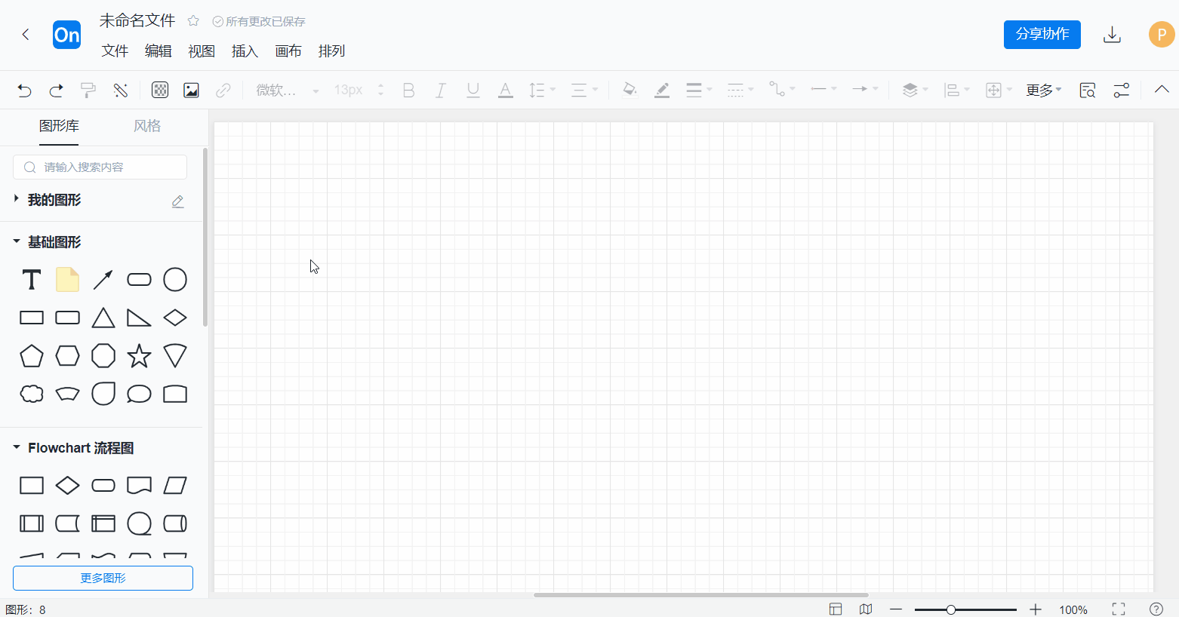Toggle bold text formatting
This screenshot has height=617, width=1179.
pos(408,91)
